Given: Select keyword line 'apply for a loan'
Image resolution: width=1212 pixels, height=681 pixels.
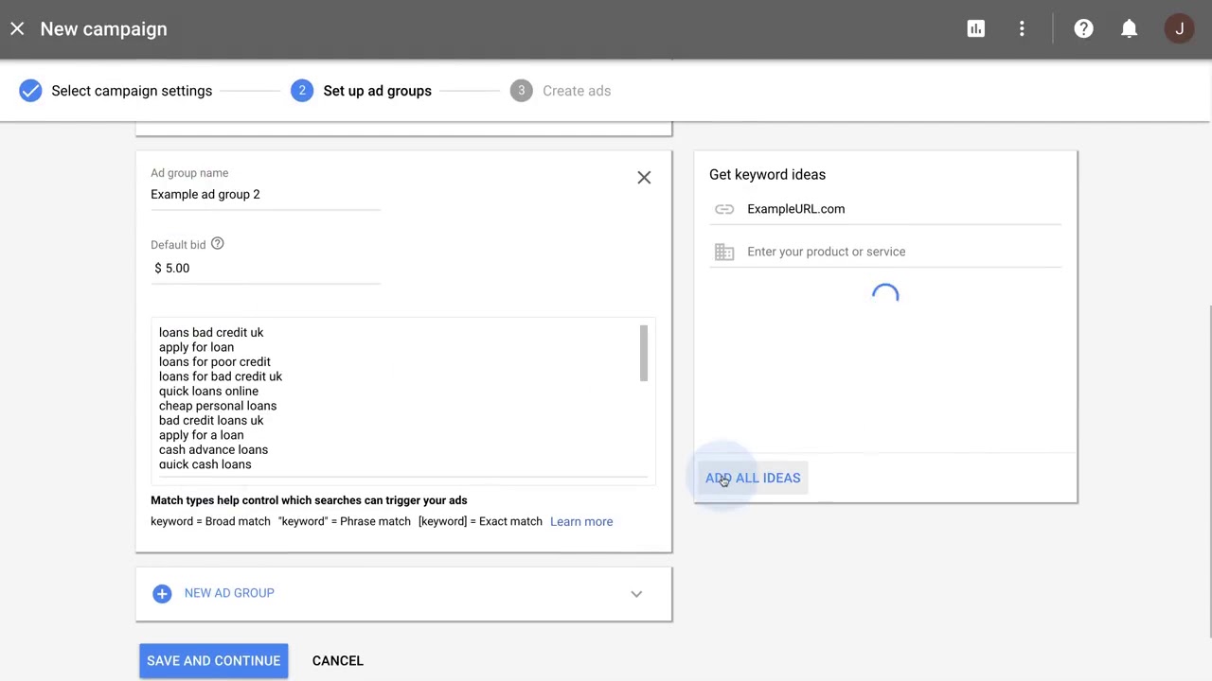Looking at the screenshot, I should coord(201,435).
